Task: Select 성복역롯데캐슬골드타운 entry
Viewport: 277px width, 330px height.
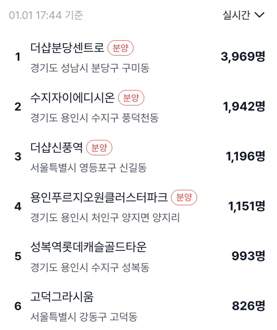Action: pos(88,248)
